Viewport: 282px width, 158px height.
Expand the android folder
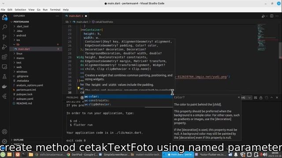(36, 36)
